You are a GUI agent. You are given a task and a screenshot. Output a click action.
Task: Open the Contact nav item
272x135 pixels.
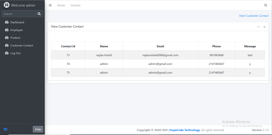click(75, 5)
